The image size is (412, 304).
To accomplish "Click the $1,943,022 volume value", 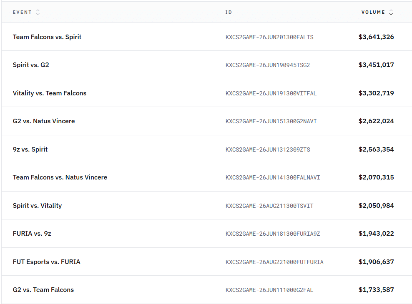I will pos(376,234).
